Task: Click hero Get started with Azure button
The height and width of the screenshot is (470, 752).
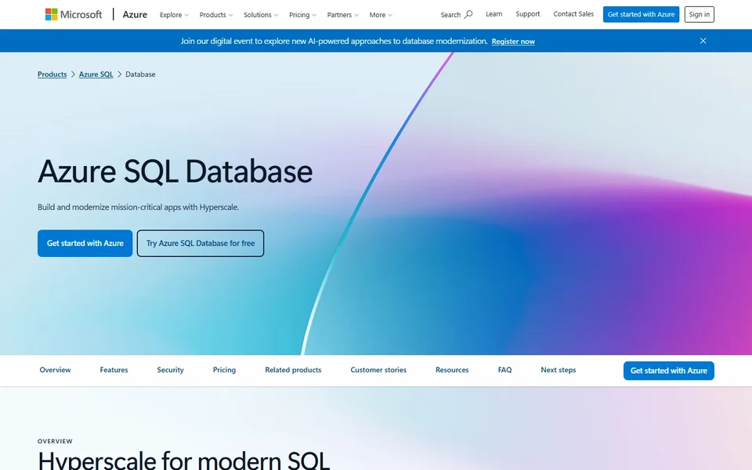Action: [85, 243]
